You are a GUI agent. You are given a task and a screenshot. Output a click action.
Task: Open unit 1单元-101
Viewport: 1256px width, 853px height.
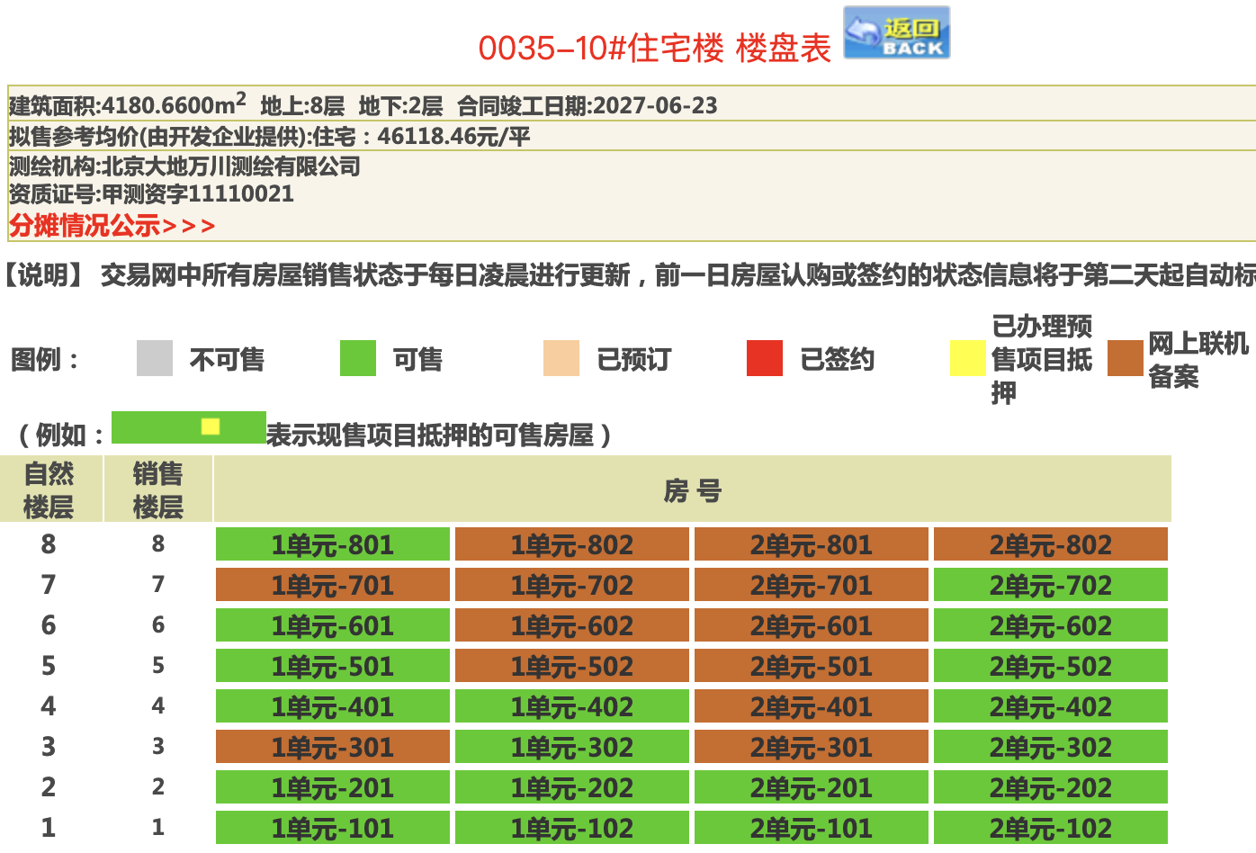point(332,828)
